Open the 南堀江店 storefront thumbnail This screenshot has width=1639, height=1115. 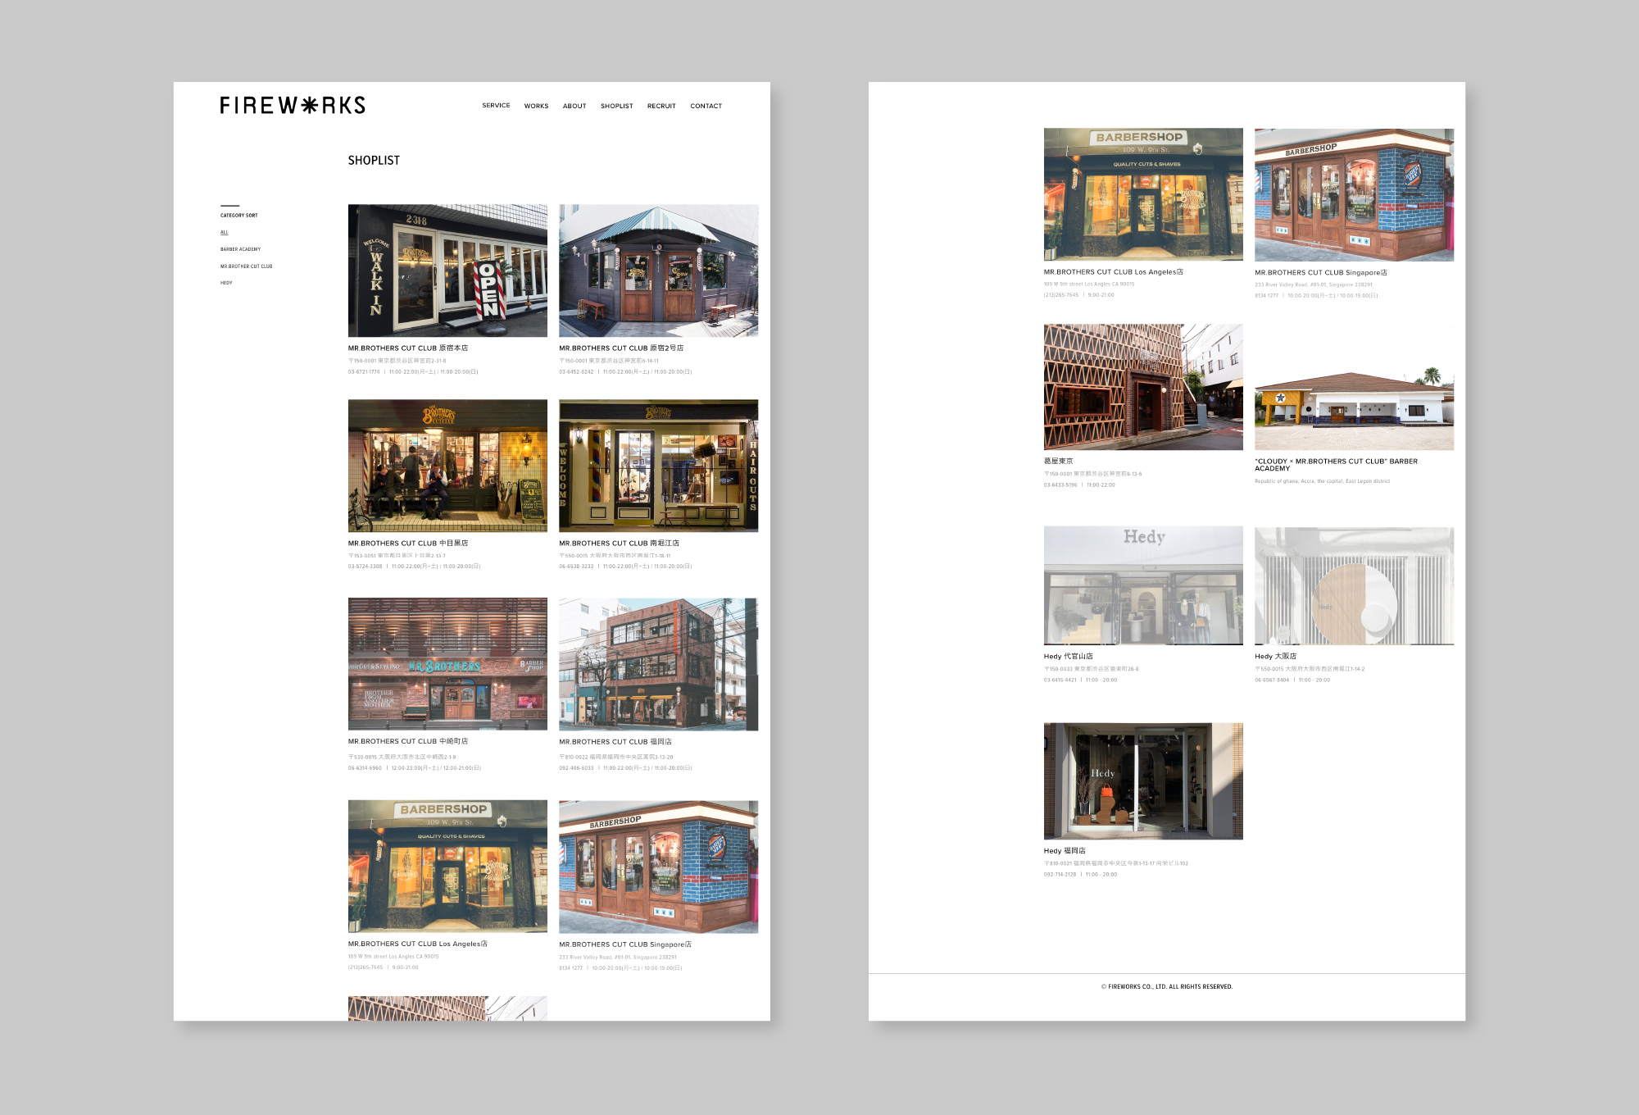[658, 466]
